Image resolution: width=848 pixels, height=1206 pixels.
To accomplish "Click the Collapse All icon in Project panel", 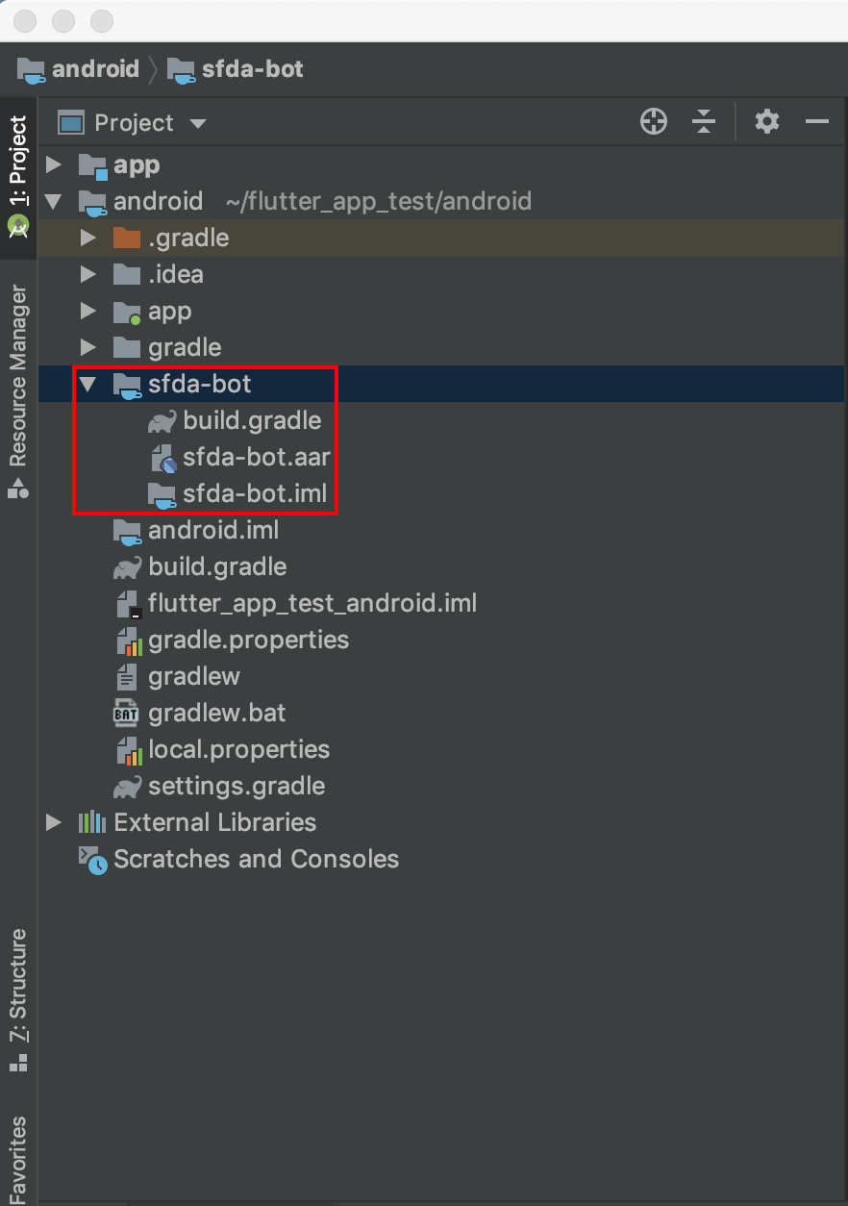I will tap(704, 122).
